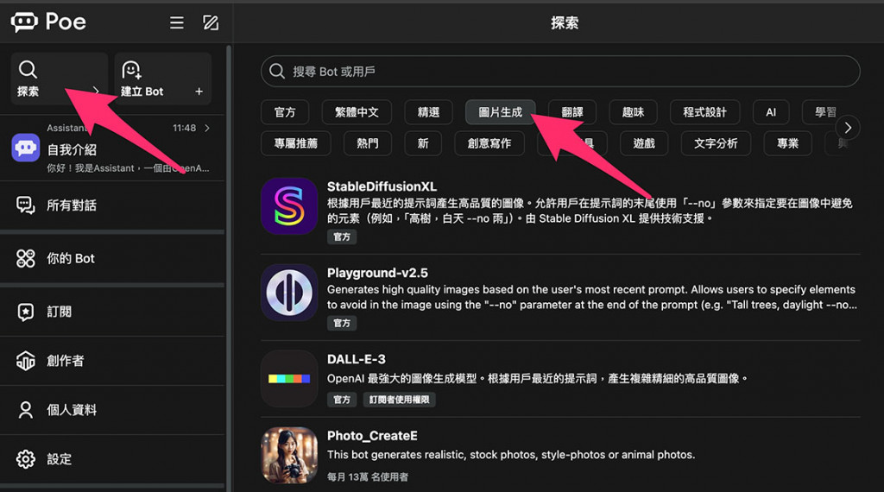
Task: Select the 創意寫作 category tag
Action: click(489, 143)
